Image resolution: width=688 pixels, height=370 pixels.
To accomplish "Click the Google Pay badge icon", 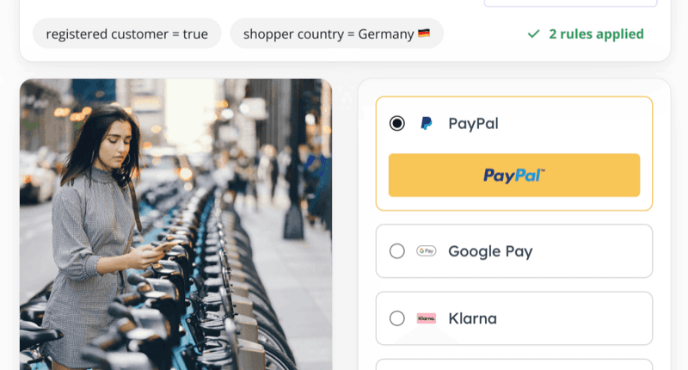I will (426, 251).
